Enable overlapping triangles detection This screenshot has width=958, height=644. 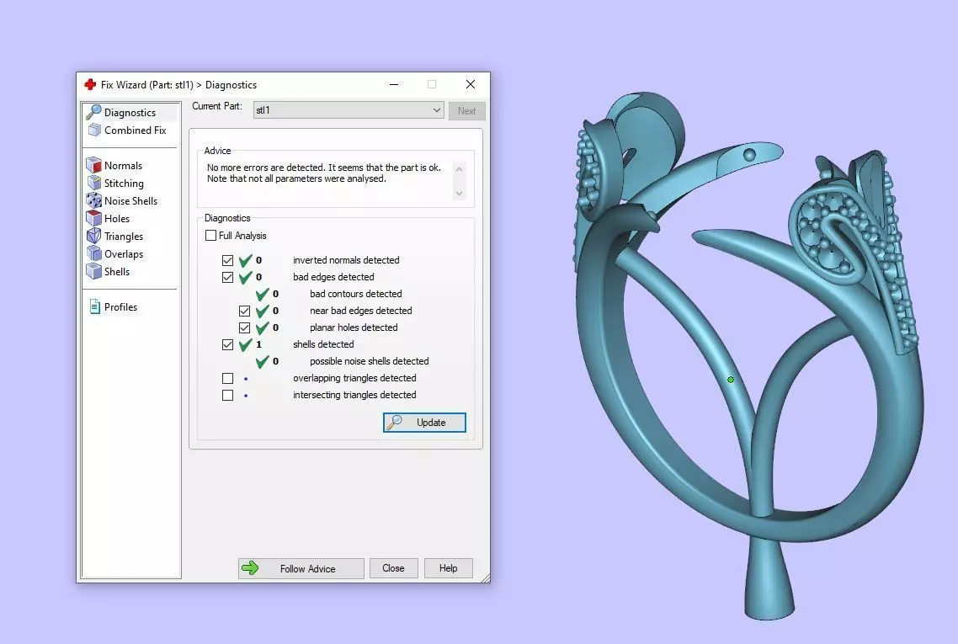228,378
